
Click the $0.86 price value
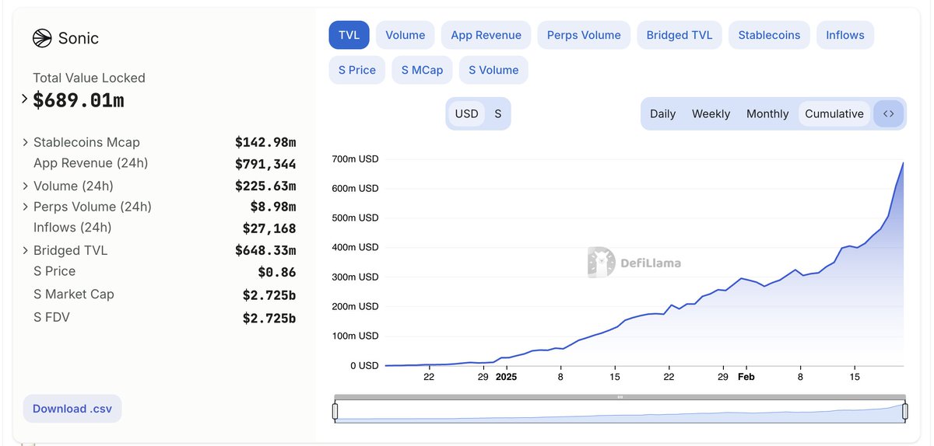[277, 272]
